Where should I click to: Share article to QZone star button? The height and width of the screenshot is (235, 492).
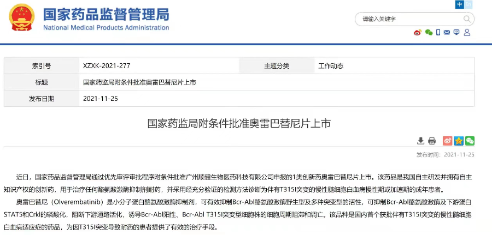458,141
